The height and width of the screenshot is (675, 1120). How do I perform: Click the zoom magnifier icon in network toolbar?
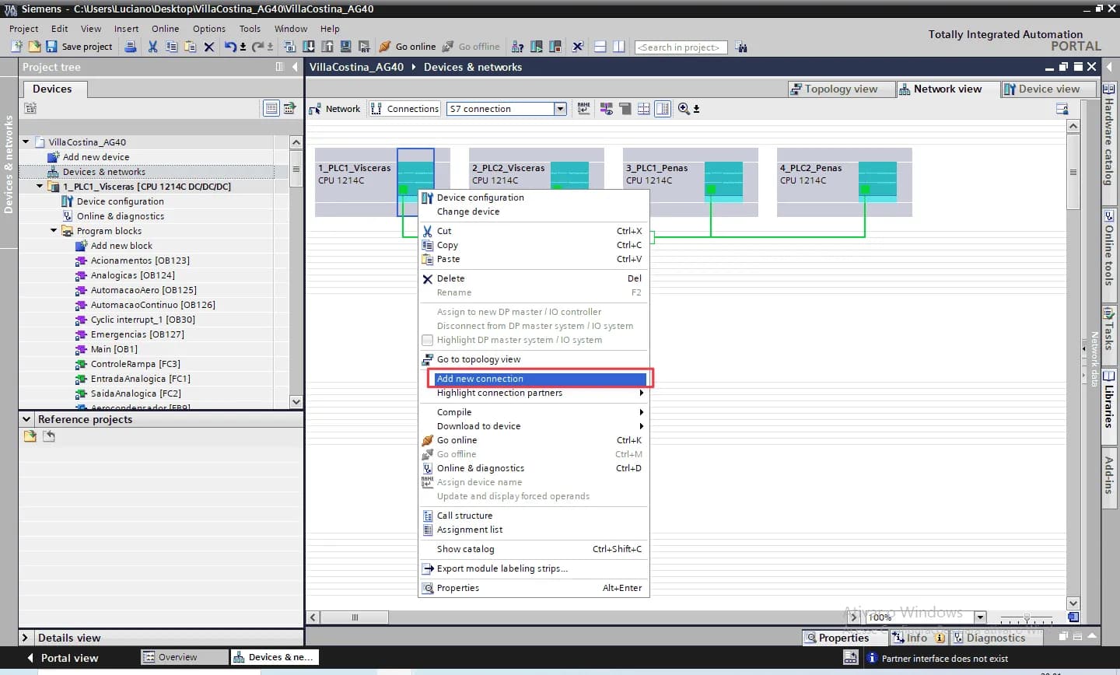[x=684, y=109]
